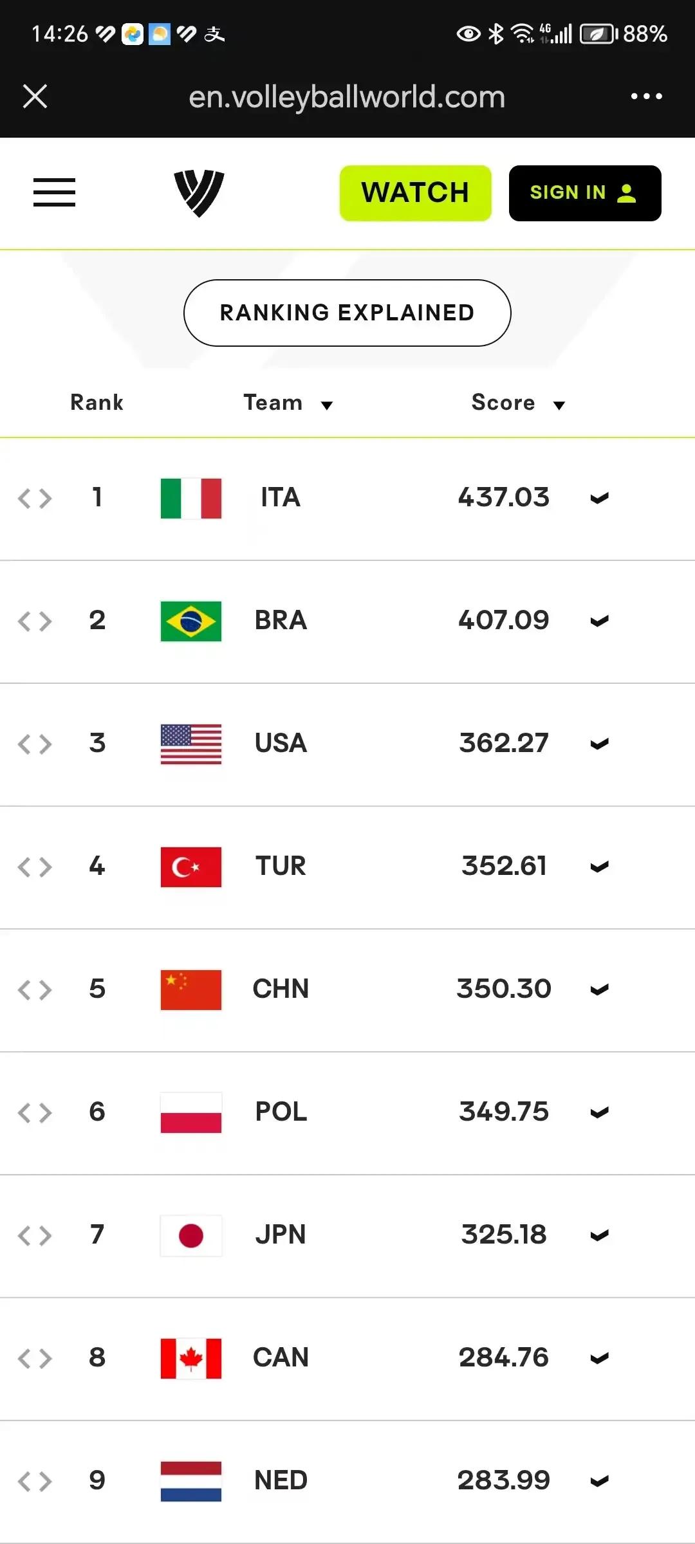Click the SIGN IN button

tap(585, 193)
